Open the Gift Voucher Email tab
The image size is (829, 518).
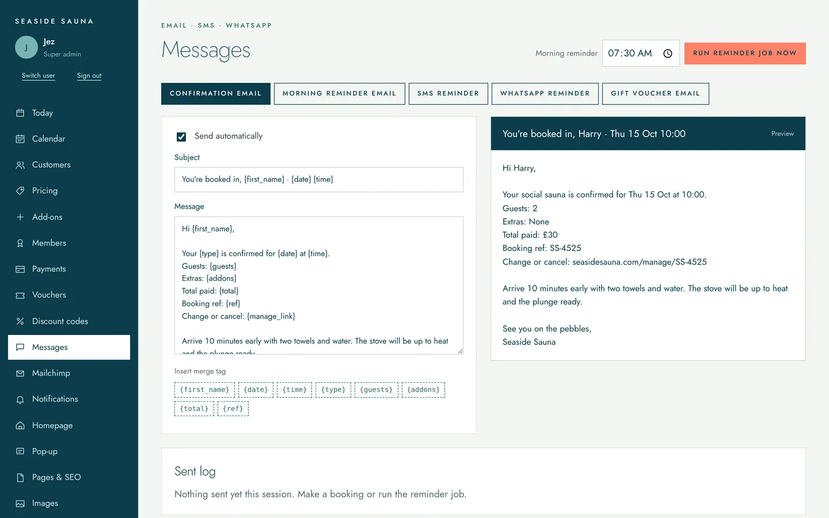point(656,94)
